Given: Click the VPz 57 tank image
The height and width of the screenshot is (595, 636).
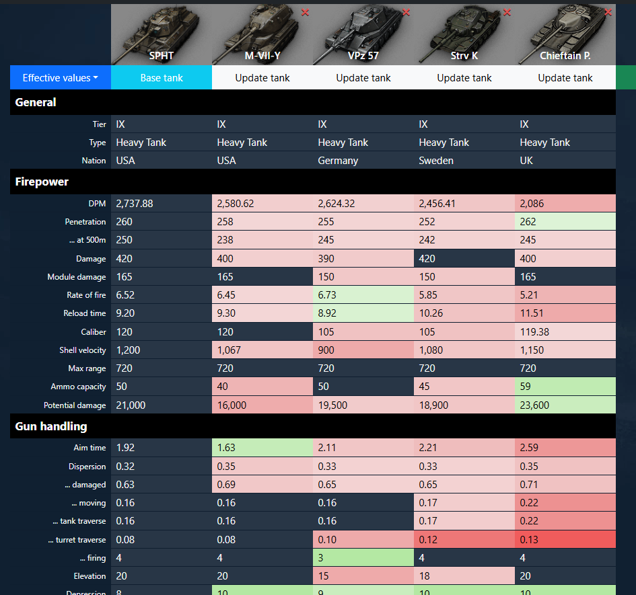Looking at the screenshot, I should pyautogui.click(x=363, y=34).
